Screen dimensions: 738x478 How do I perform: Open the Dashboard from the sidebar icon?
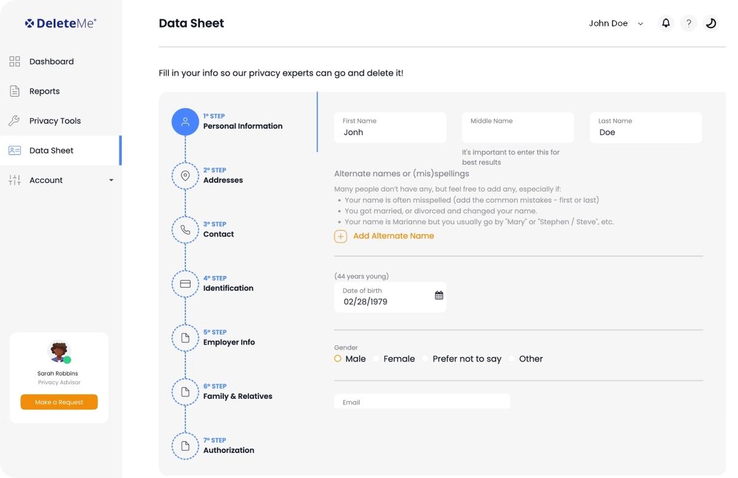pyautogui.click(x=15, y=61)
